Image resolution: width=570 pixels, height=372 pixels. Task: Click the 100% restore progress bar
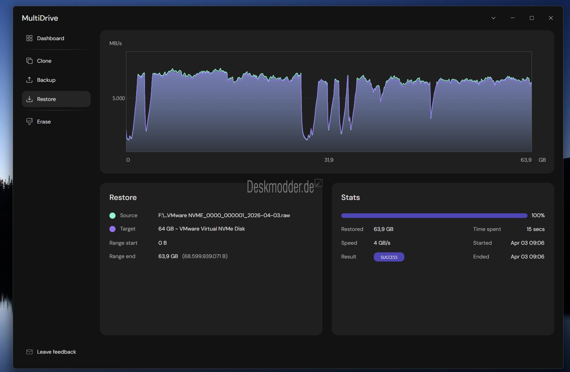[x=434, y=216]
